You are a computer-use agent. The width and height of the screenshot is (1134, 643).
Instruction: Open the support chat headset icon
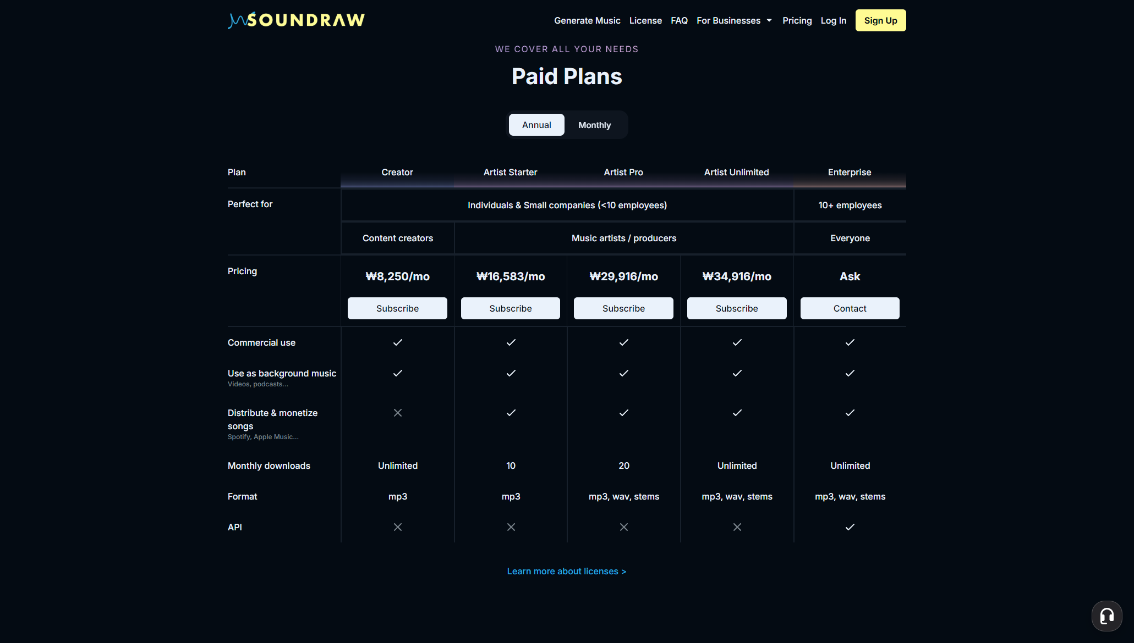[x=1106, y=616]
